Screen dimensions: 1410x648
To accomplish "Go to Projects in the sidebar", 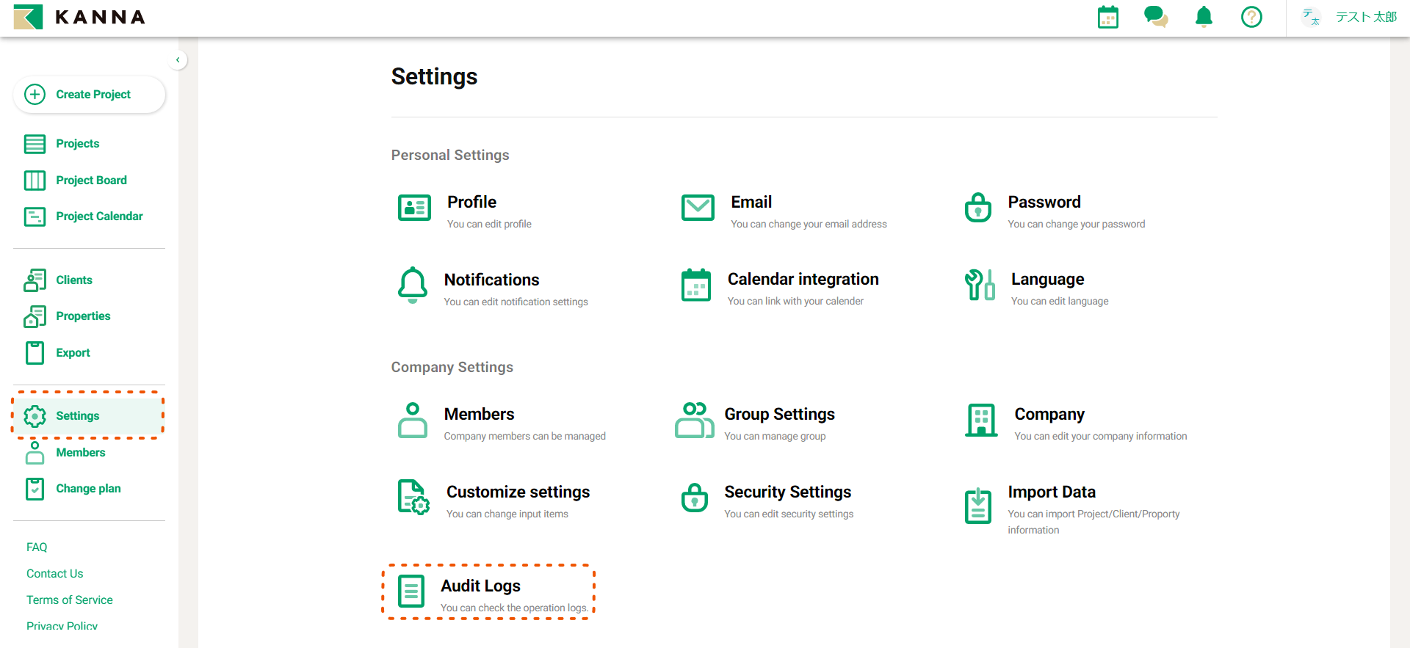I will (77, 144).
